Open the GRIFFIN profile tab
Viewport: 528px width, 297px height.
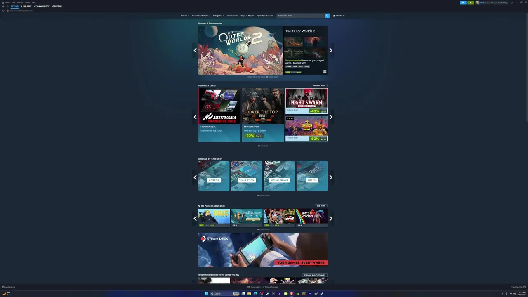point(57,7)
